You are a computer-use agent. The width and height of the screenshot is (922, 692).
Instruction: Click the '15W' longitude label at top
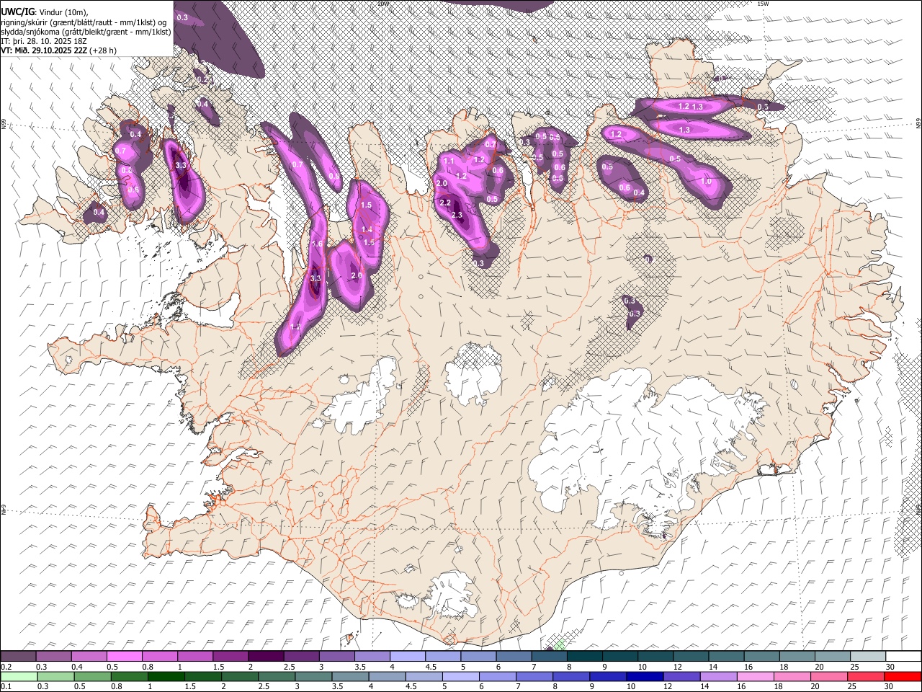(763, 4)
